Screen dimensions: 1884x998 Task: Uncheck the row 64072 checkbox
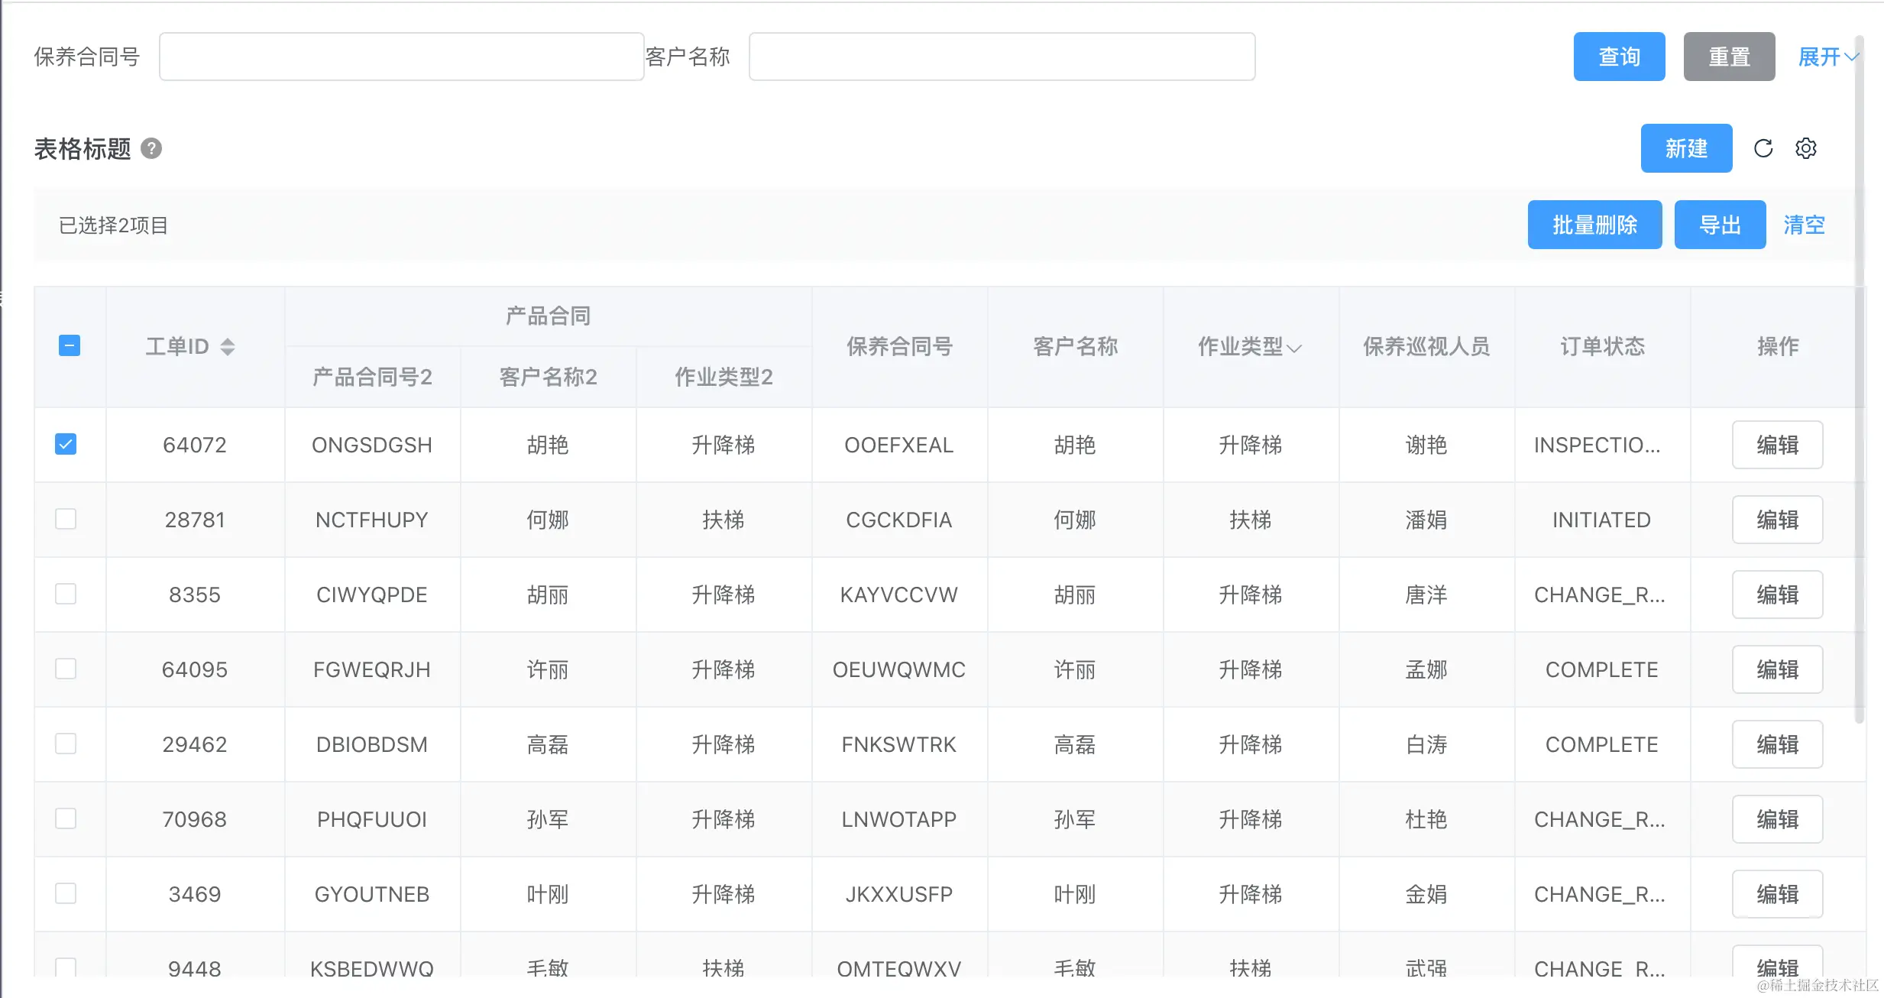coord(66,444)
